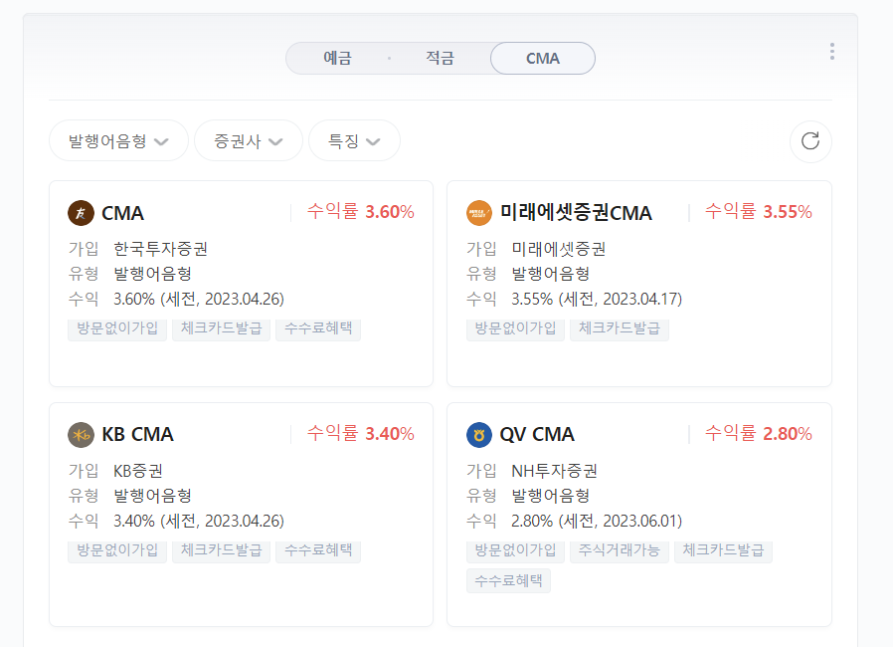Click the KB증권 provider name
This screenshot has width=893, height=647.
coord(138,471)
